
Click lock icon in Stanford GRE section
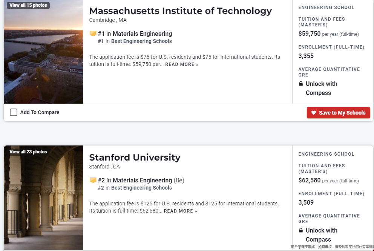point(301,230)
